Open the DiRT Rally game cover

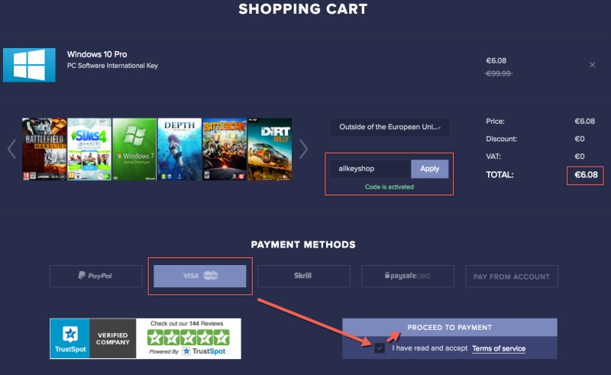coord(270,149)
